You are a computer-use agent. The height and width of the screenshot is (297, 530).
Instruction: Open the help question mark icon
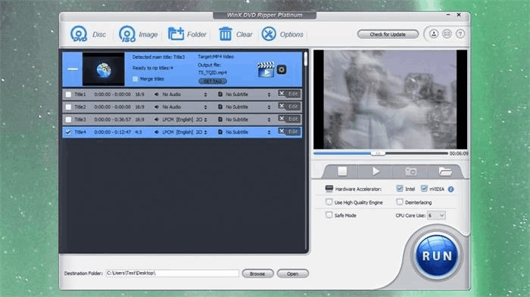tap(460, 34)
